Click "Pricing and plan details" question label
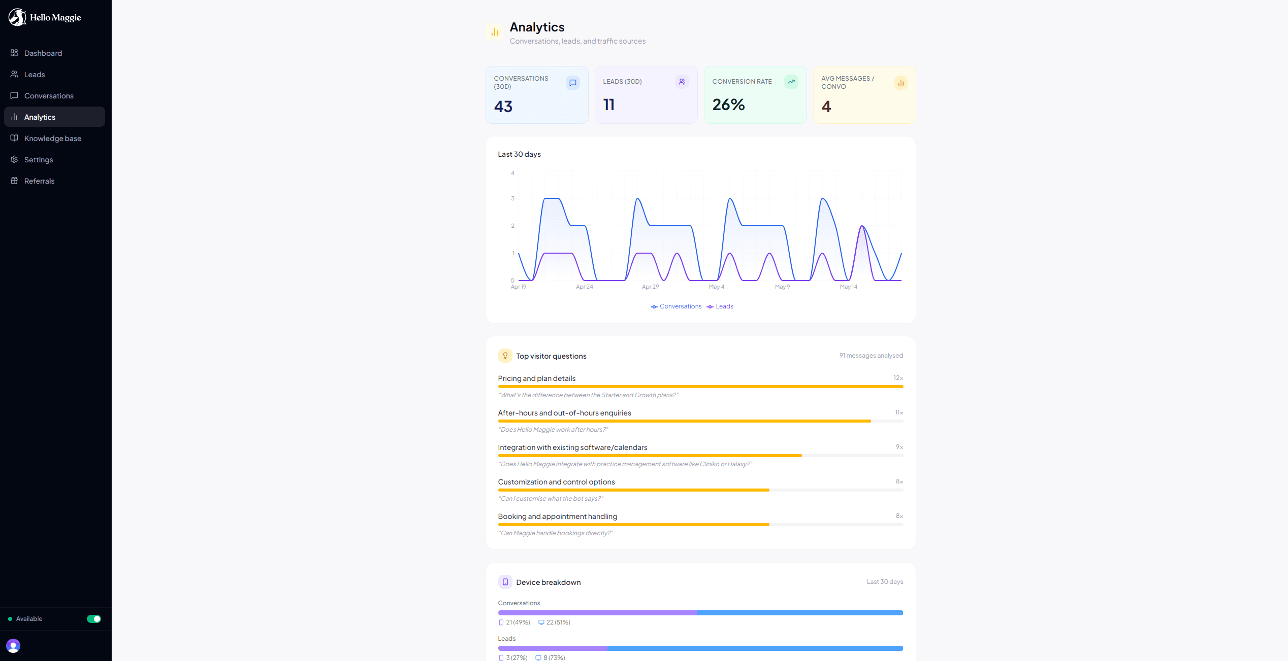 pyautogui.click(x=537, y=378)
